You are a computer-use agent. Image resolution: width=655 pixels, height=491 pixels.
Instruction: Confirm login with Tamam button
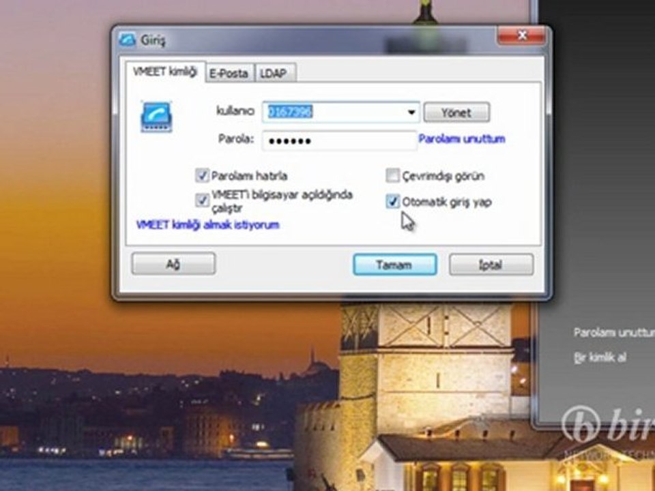395,265
